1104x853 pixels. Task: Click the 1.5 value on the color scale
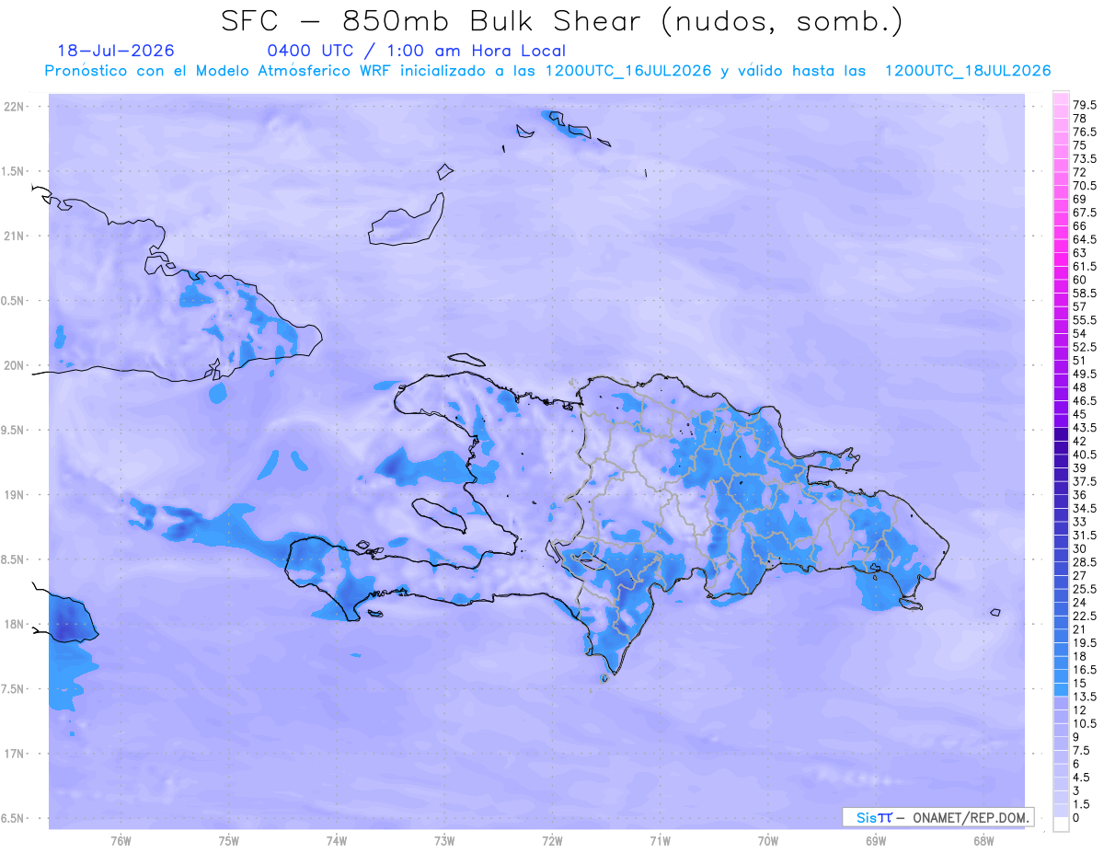click(x=1083, y=804)
